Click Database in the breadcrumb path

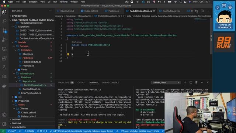pyautogui.click(x=70, y=16)
